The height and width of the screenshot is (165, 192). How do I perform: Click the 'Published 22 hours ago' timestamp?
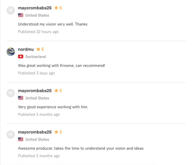(38, 32)
